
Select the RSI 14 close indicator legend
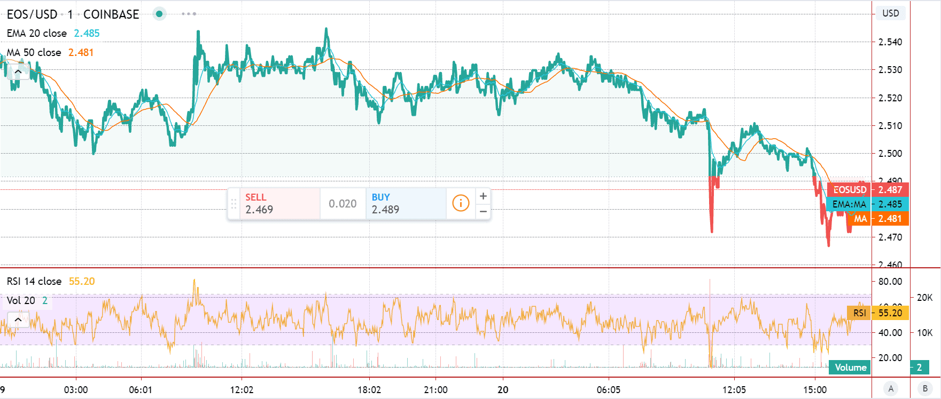tap(34, 281)
